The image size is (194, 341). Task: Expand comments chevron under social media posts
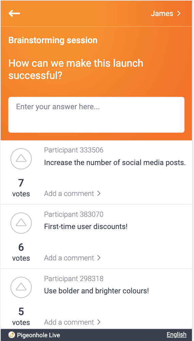(99, 193)
